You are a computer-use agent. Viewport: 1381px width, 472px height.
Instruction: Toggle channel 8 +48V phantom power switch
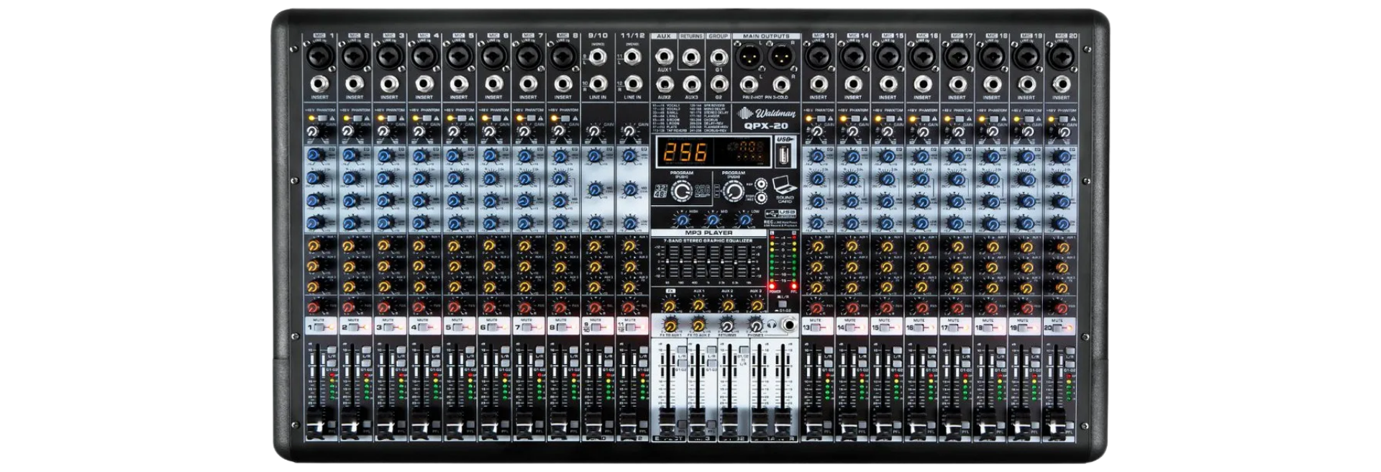565,118
